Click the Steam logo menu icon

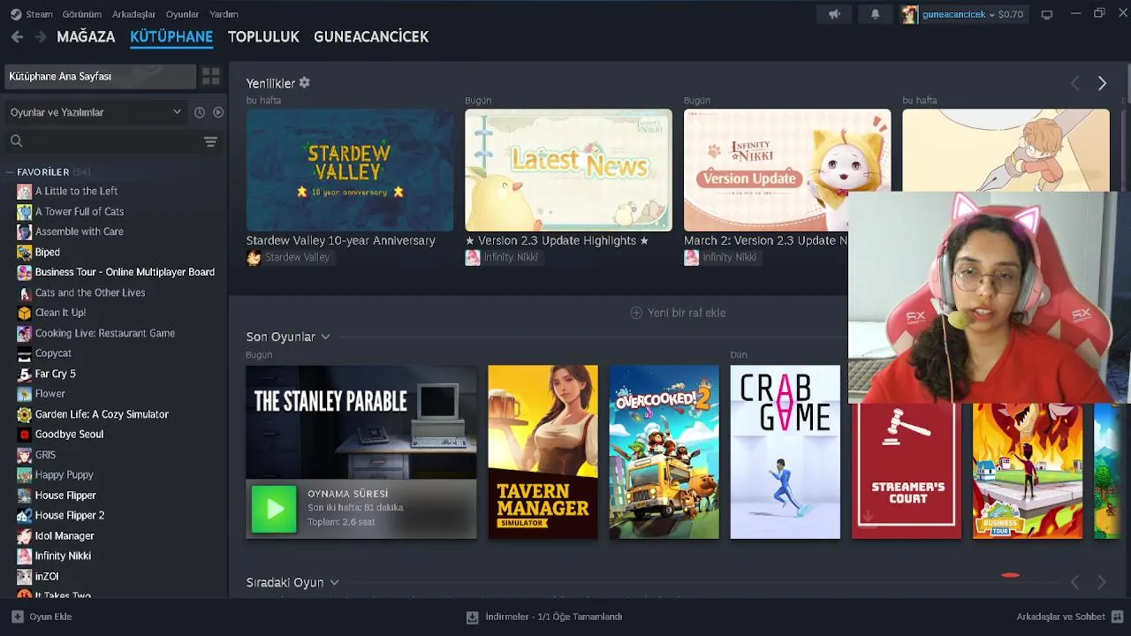click(16, 14)
